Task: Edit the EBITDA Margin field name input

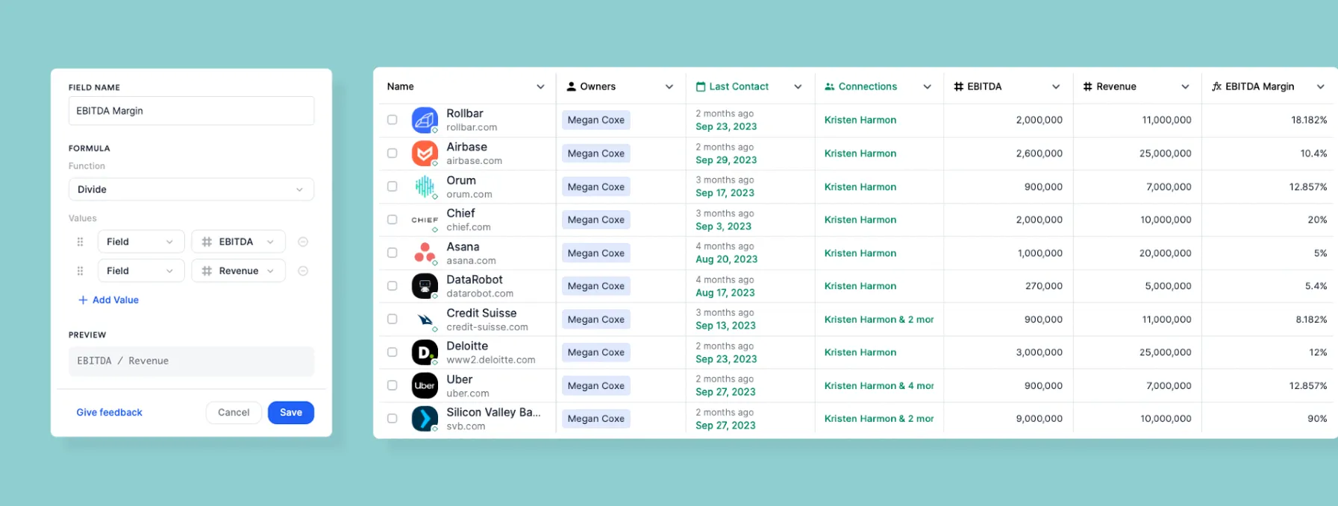Action: pyautogui.click(x=191, y=110)
